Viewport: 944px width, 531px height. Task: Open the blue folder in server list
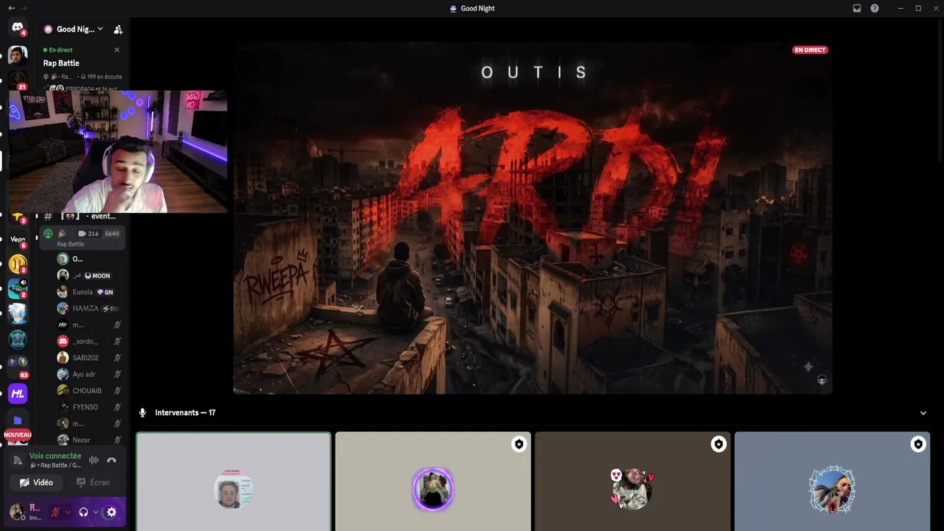click(x=18, y=420)
